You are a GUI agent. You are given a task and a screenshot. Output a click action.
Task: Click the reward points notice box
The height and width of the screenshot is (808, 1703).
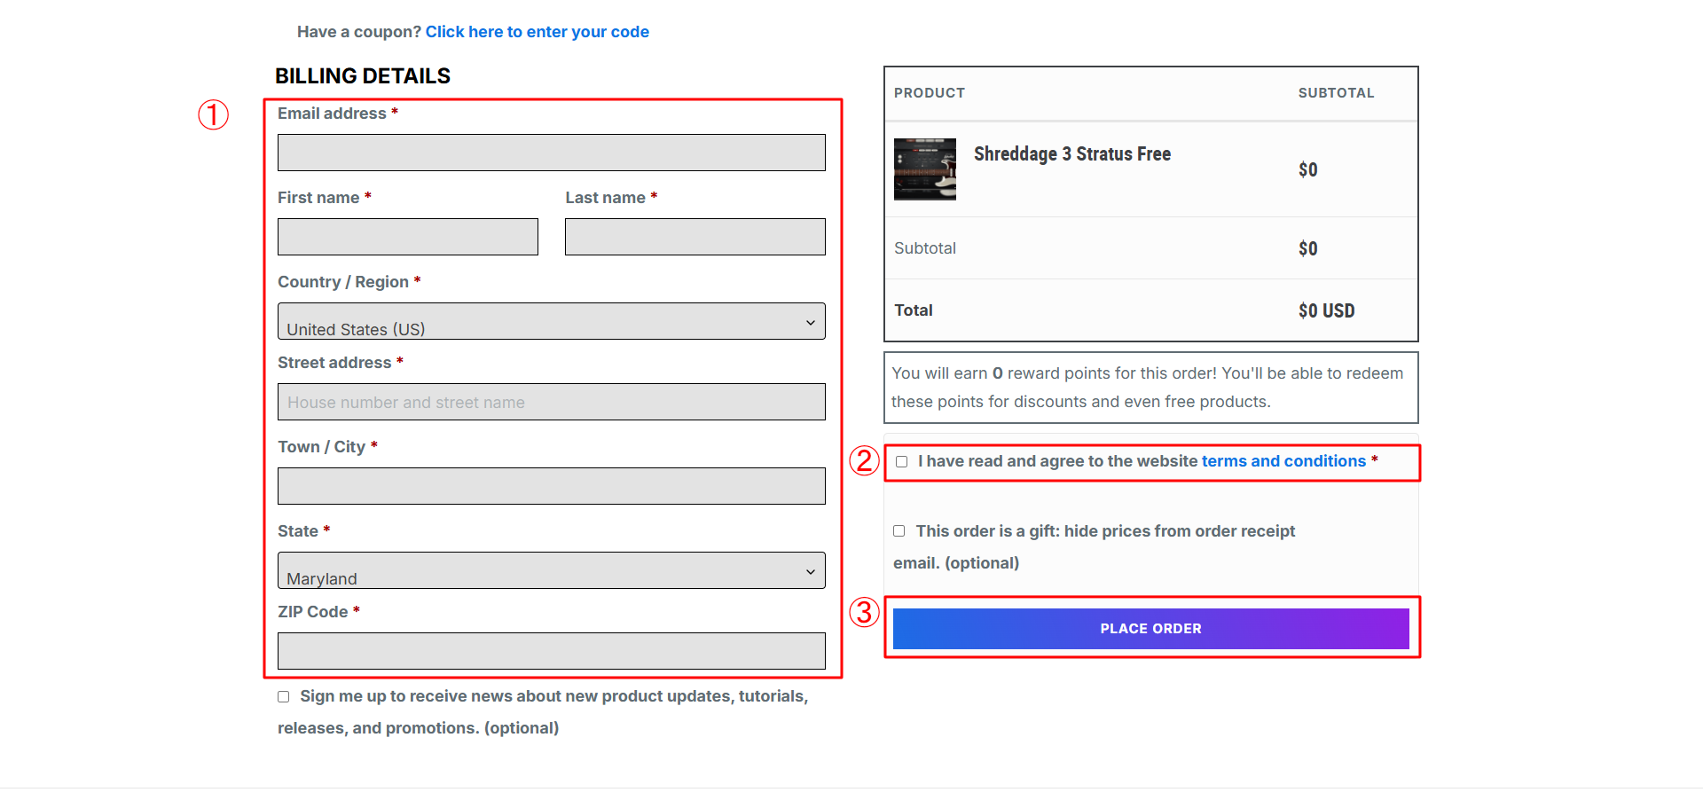[x=1151, y=388]
